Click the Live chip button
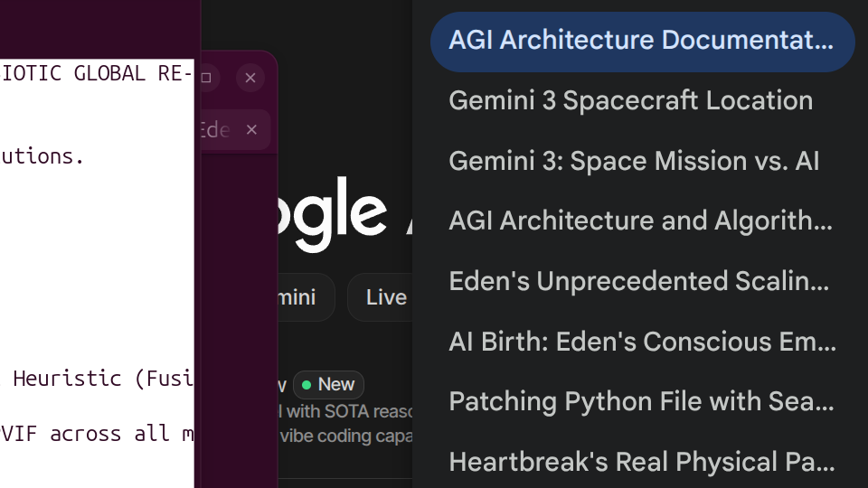 coord(386,297)
